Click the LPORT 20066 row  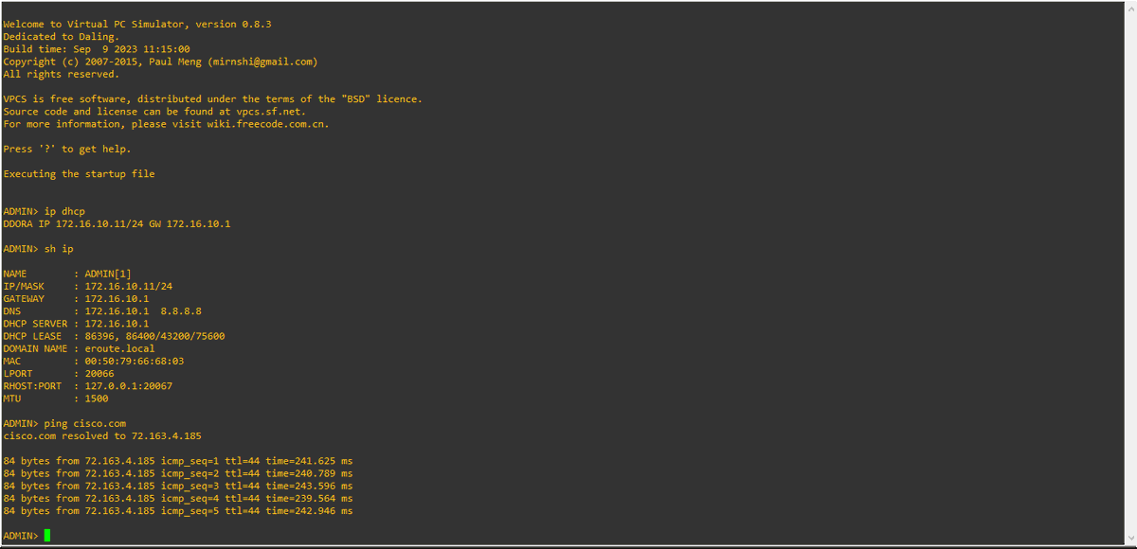59,373
